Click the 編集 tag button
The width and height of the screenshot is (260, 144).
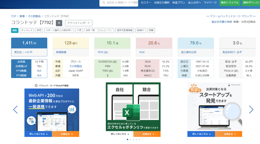point(15,30)
